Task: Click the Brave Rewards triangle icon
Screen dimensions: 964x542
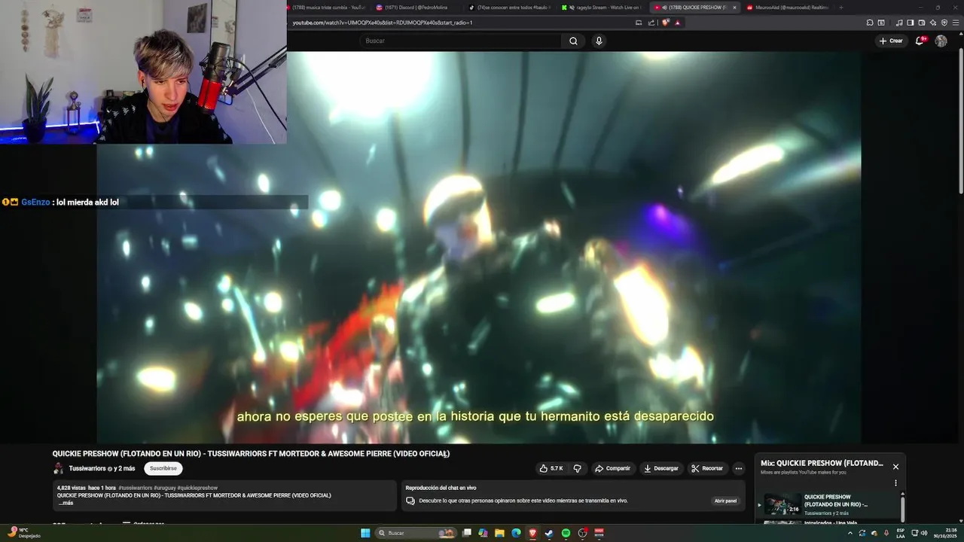Action: click(x=677, y=23)
